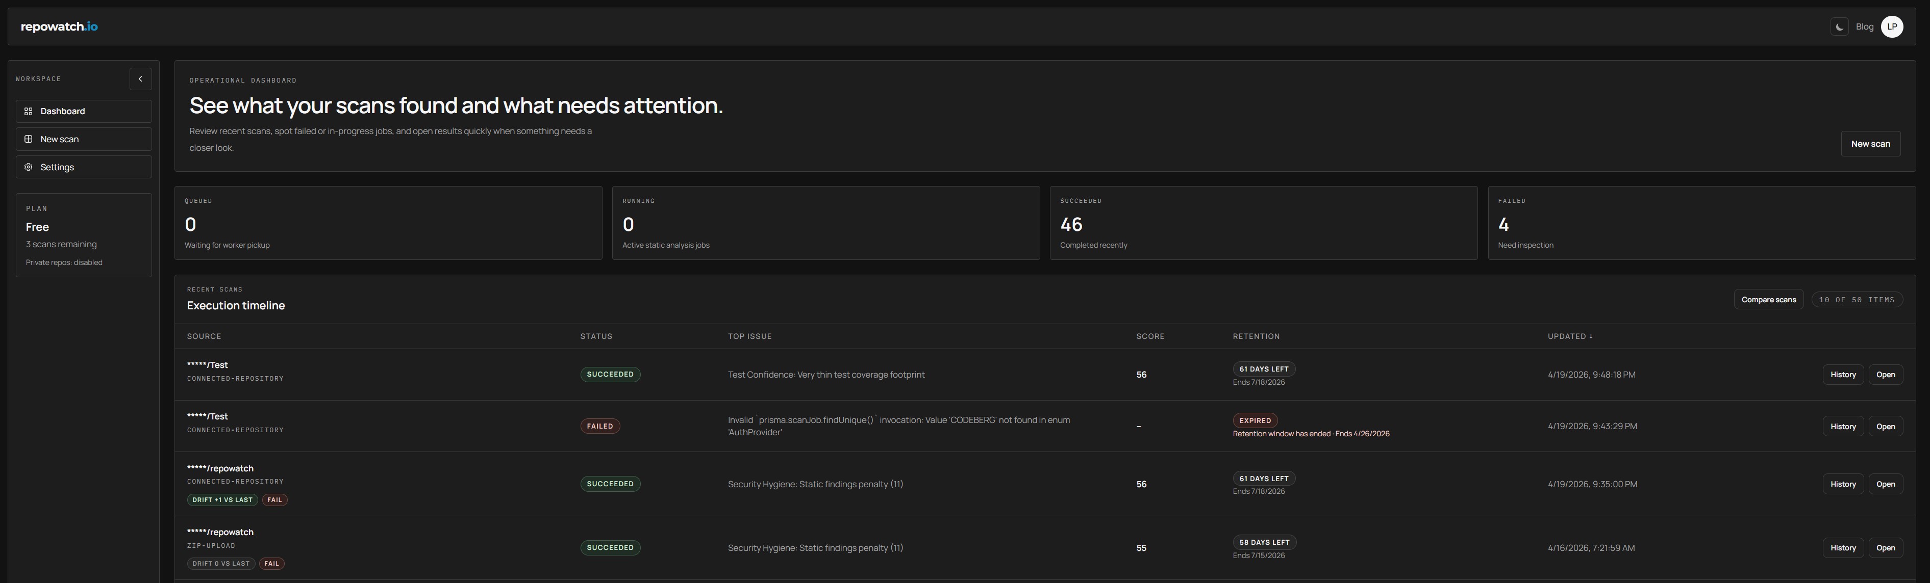The width and height of the screenshot is (1930, 583).
Task: Click the Top Issue column header
Action: tap(749, 337)
